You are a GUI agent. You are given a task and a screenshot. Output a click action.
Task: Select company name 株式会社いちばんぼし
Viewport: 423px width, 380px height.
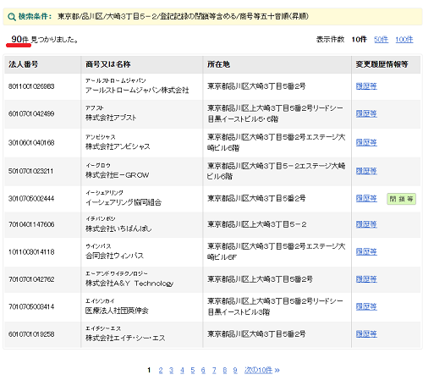pyautogui.click(x=118, y=229)
